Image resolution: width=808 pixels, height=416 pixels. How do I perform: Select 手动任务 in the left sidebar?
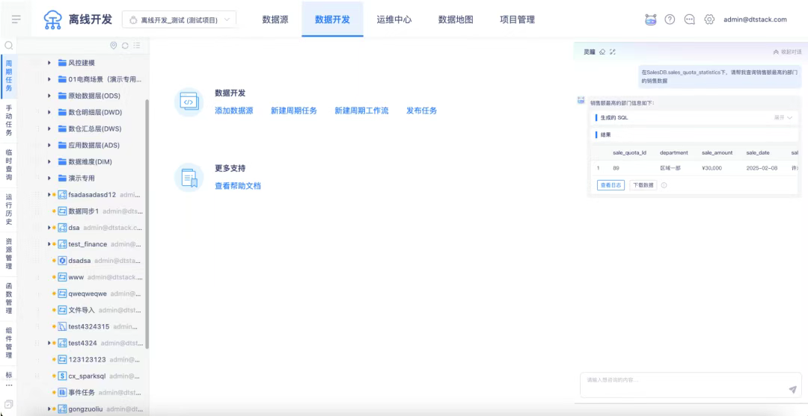click(8, 120)
